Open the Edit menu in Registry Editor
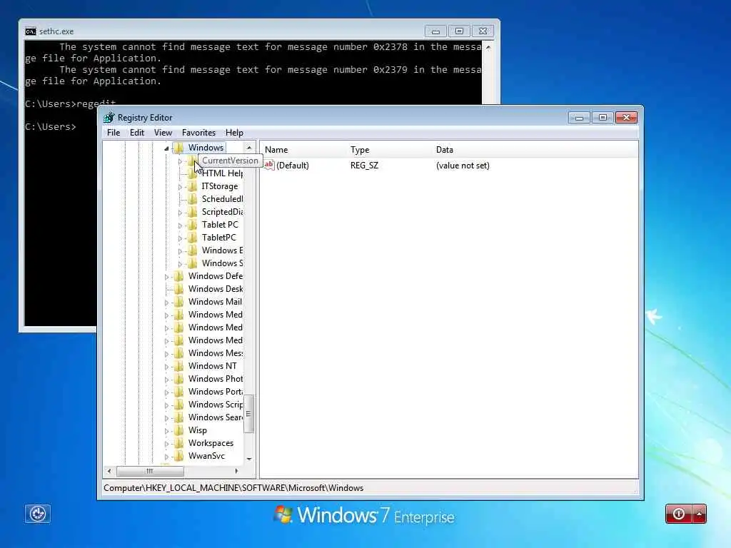 (137, 133)
